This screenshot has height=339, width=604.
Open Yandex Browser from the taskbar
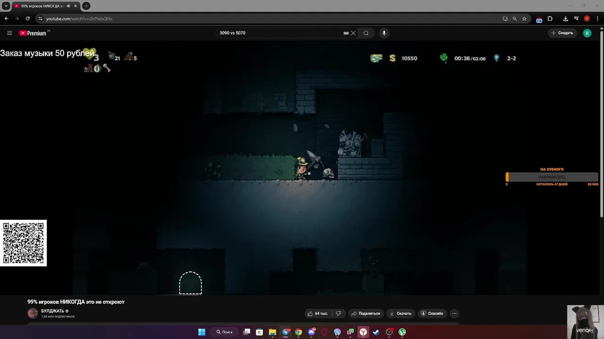click(363, 332)
